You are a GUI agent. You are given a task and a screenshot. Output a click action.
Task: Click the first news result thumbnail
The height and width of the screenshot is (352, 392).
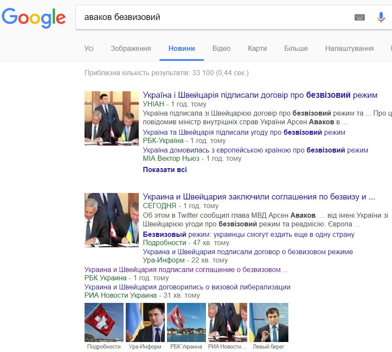[x=111, y=118]
